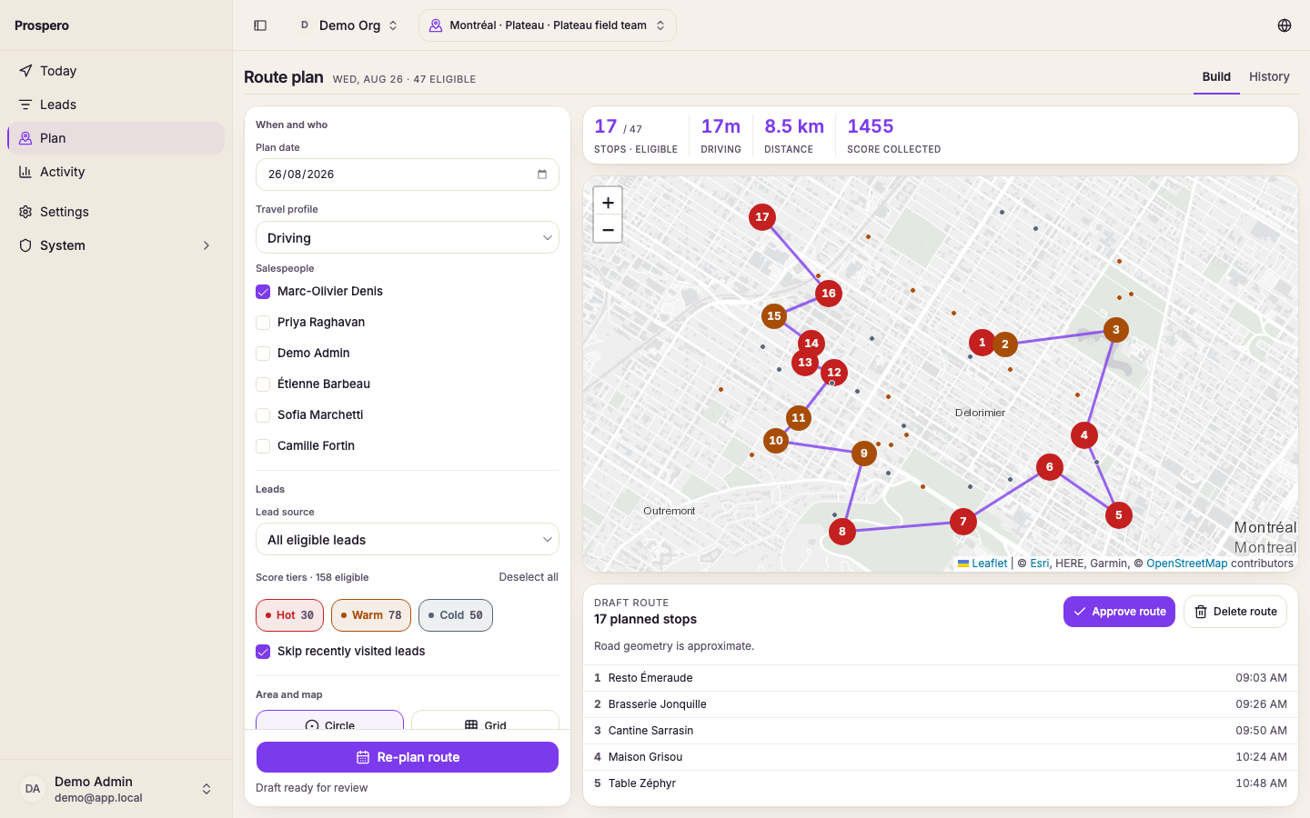Open the Plateau field team selector
The image size is (1310, 818).
pos(548,25)
